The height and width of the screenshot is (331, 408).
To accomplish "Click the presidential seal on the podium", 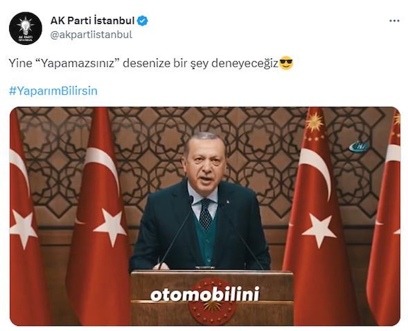I will pyautogui.click(x=212, y=301).
